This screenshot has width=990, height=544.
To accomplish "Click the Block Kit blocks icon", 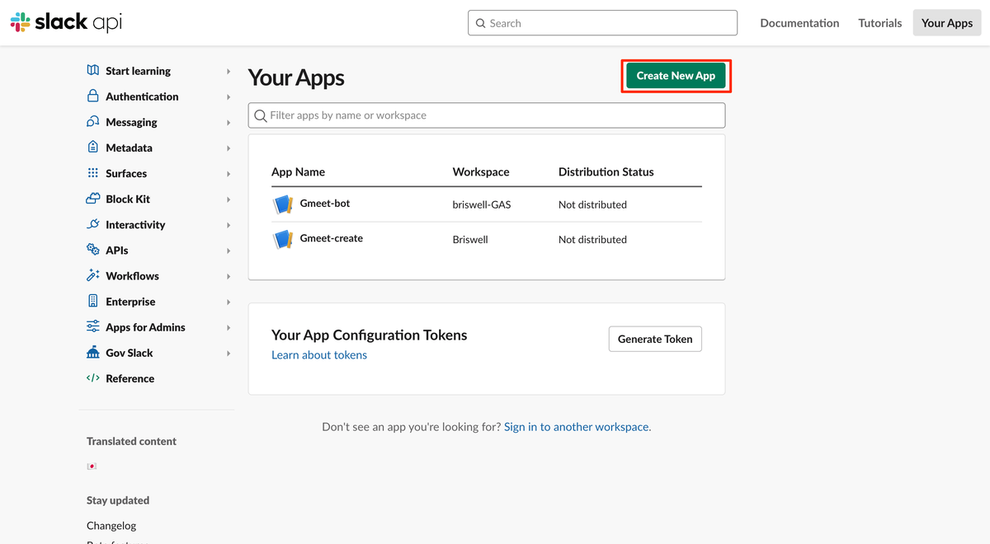I will click(92, 199).
